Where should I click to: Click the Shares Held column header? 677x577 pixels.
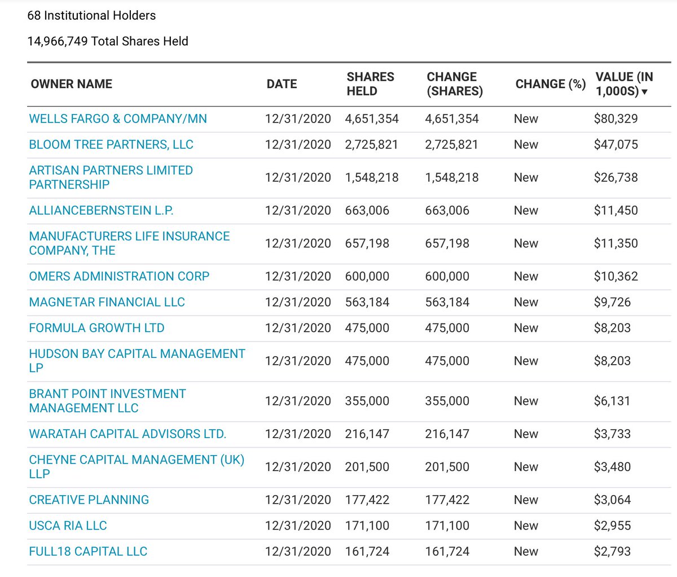(371, 84)
